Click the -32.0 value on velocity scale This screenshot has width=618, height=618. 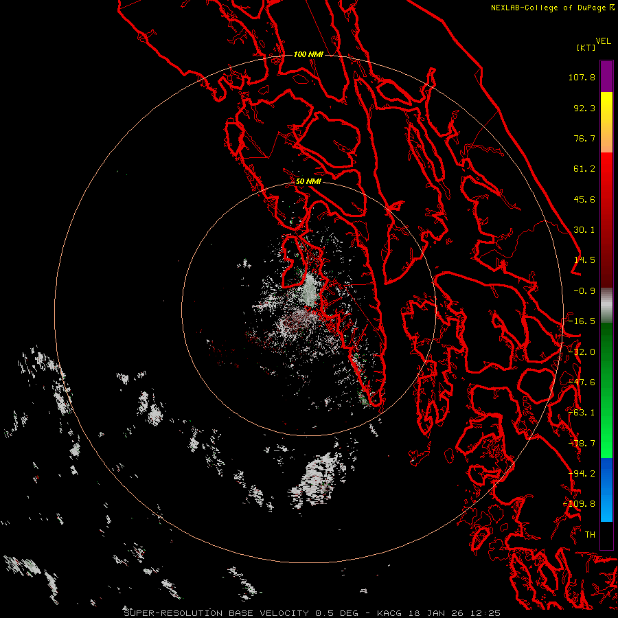coord(582,352)
